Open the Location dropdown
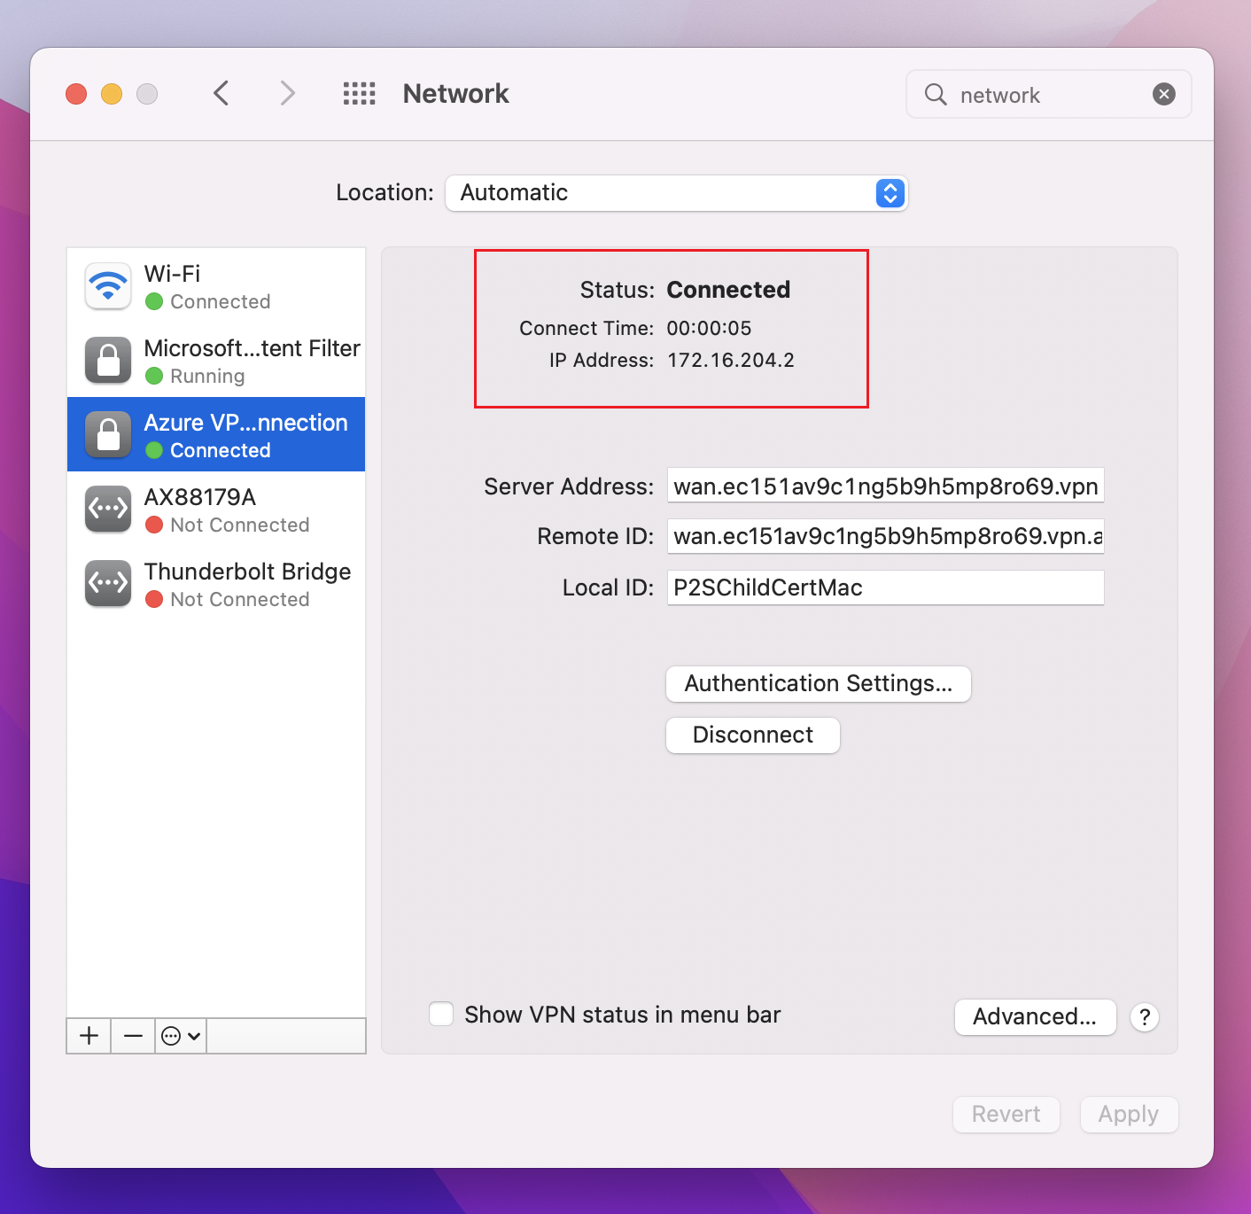The image size is (1251, 1214). pyautogui.click(x=677, y=193)
